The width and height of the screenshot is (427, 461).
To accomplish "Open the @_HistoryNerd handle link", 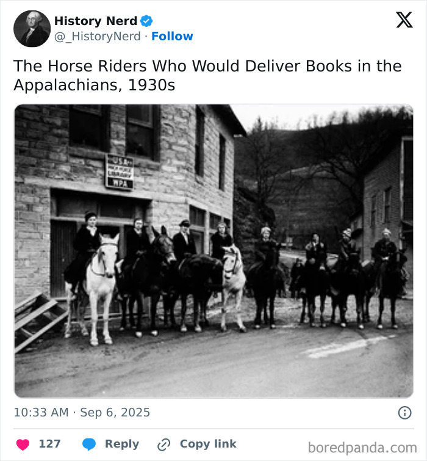I will [x=98, y=37].
